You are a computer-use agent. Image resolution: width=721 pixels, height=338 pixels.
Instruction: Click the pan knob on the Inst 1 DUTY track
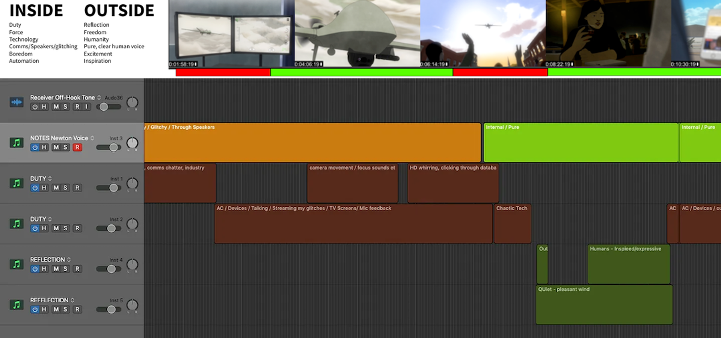point(132,183)
